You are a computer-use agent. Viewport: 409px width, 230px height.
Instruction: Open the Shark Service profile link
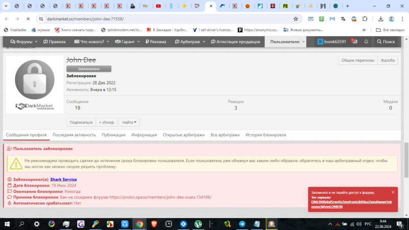click(x=63, y=179)
